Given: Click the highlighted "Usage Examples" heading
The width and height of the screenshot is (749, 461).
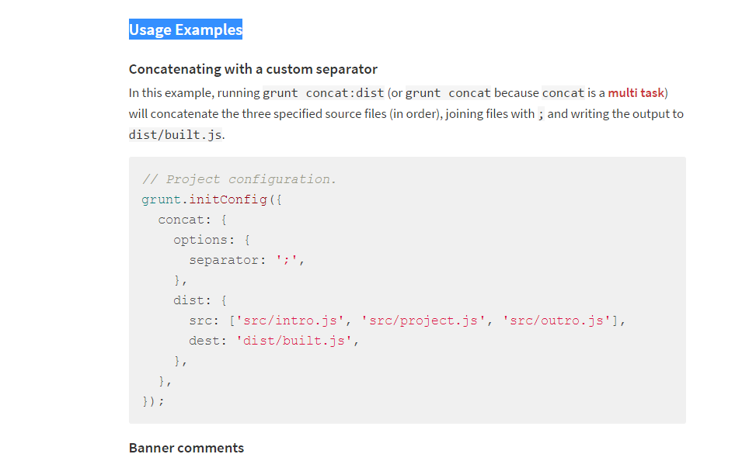Looking at the screenshot, I should coord(186,30).
